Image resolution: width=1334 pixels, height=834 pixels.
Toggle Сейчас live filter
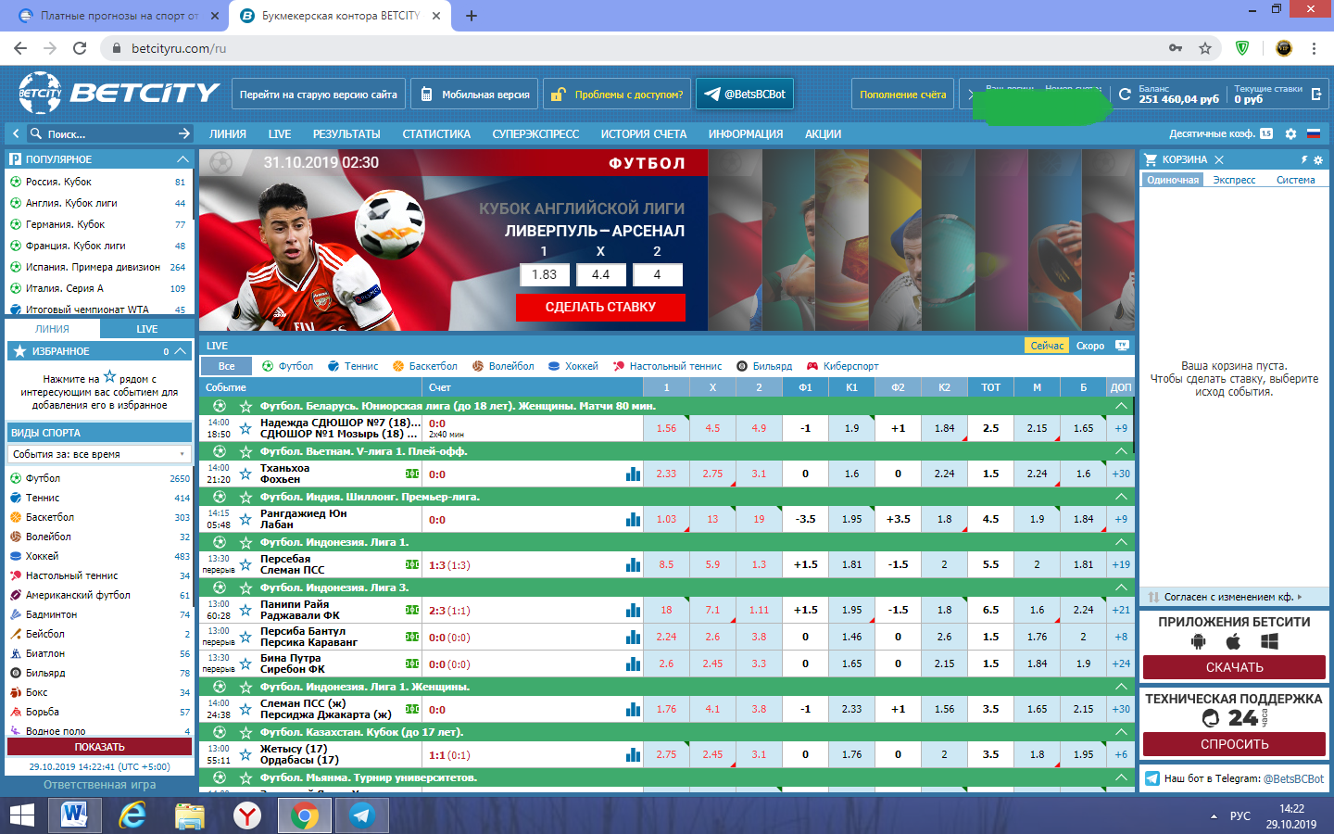(1047, 346)
